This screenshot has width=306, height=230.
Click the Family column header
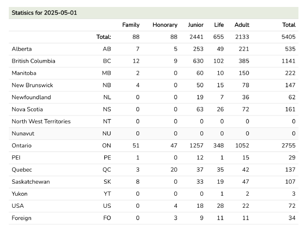tap(131, 25)
